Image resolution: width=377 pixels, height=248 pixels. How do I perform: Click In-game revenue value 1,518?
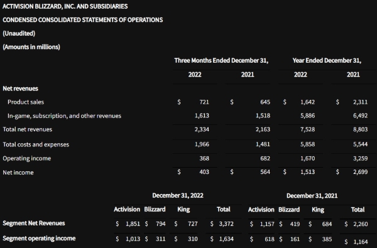click(263, 116)
